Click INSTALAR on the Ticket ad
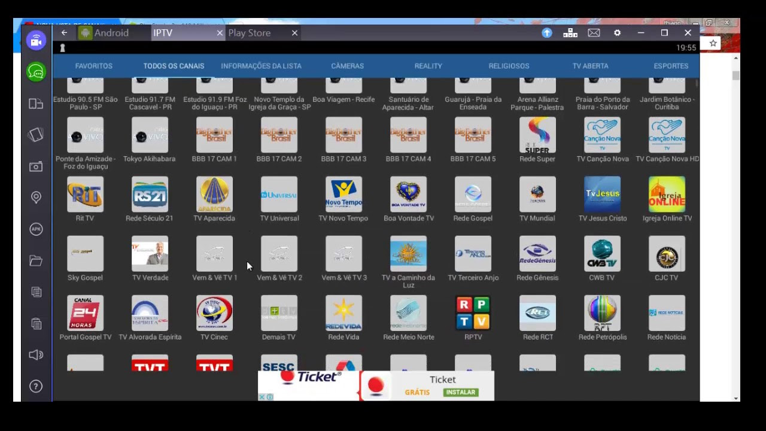766x431 pixels. (460, 393)
